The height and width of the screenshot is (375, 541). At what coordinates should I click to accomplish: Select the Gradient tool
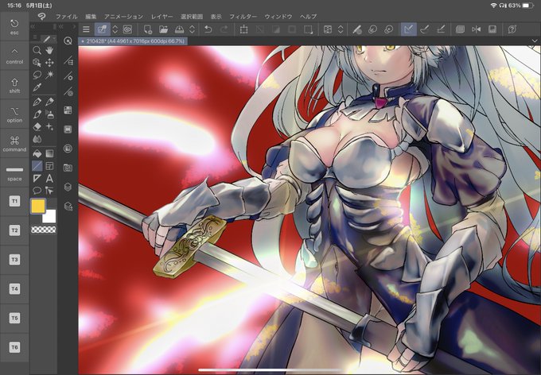coord(49,153)
